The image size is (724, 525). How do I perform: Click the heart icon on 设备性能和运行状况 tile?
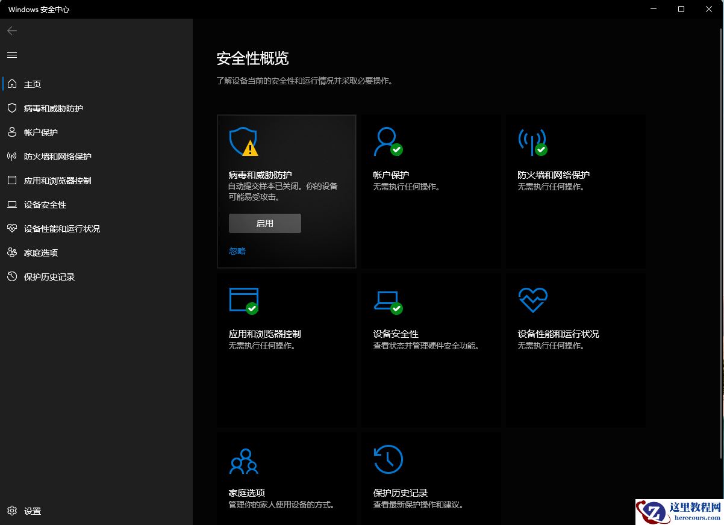click(532, 299)
